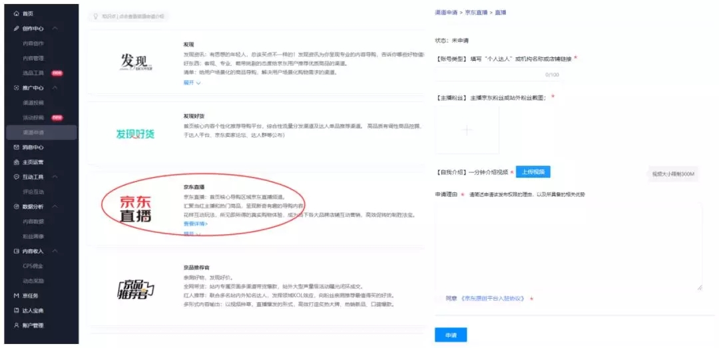The image size is (719, 348).
Task: Focus the 申请理由 reason text area
Action: 569,246
